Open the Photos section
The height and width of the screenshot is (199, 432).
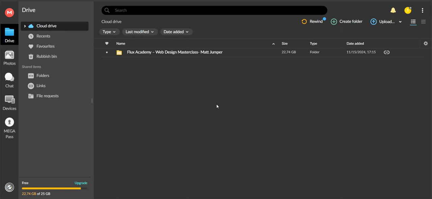[9, 58]
